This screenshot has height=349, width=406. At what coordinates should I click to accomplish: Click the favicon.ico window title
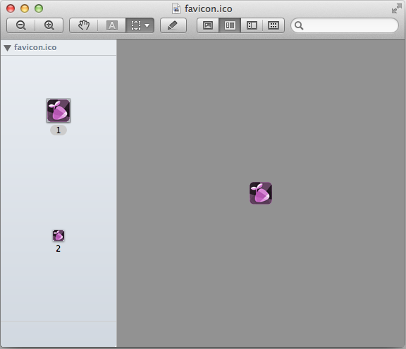[208, 8]
